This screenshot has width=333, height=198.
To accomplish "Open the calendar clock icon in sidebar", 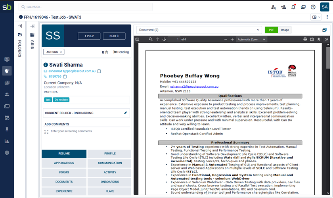I will coord(7,118).
